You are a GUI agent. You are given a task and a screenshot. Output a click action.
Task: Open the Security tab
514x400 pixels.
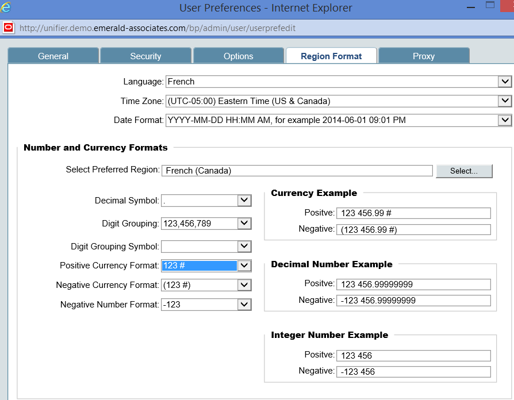pyautogui.click(x=145, y=56)
